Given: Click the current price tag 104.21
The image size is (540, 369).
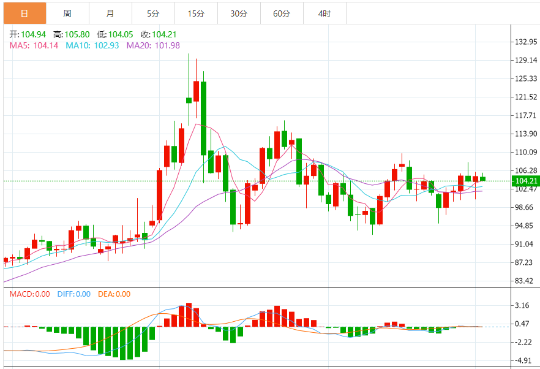Looking at the screenshot, I should pyautogui.click(x=525, y=181).
